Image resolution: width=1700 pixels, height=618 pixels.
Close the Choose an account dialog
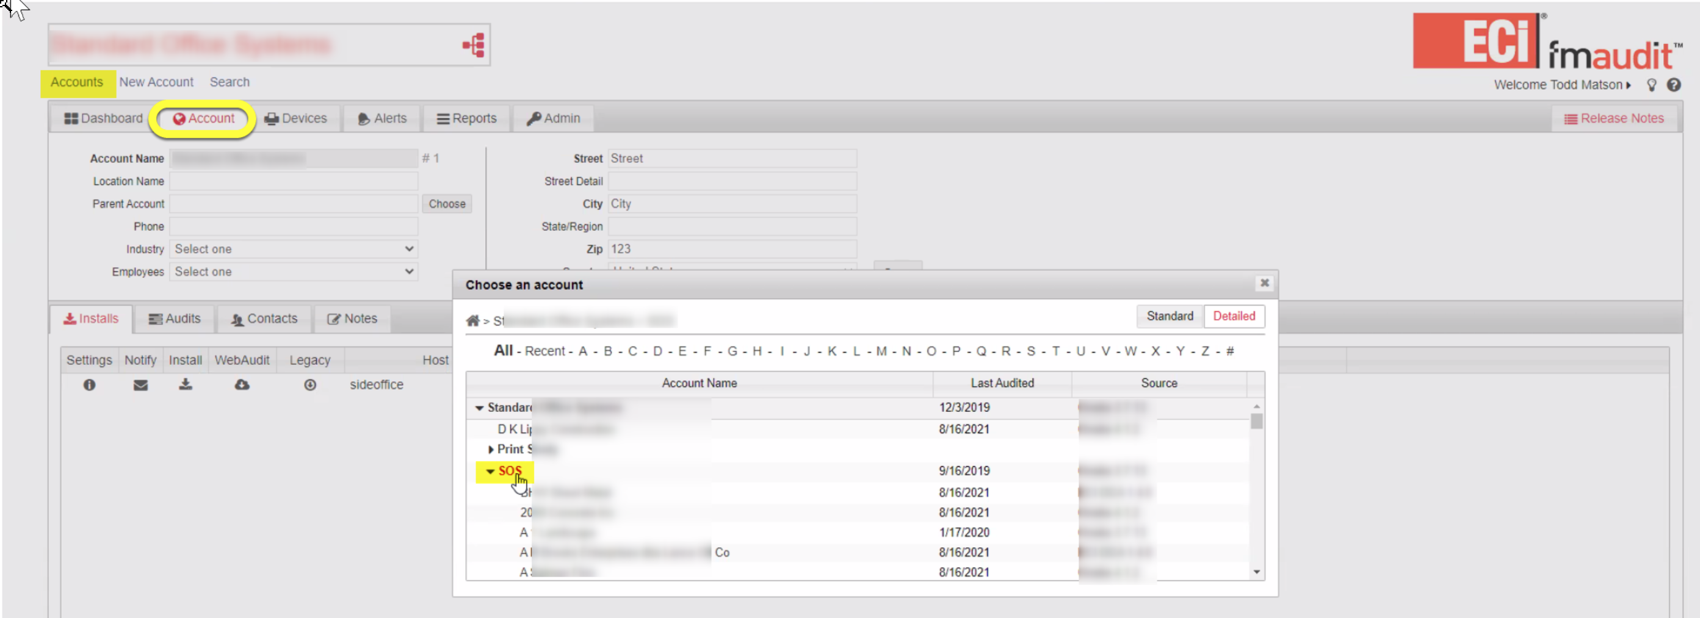(1264, 283)
